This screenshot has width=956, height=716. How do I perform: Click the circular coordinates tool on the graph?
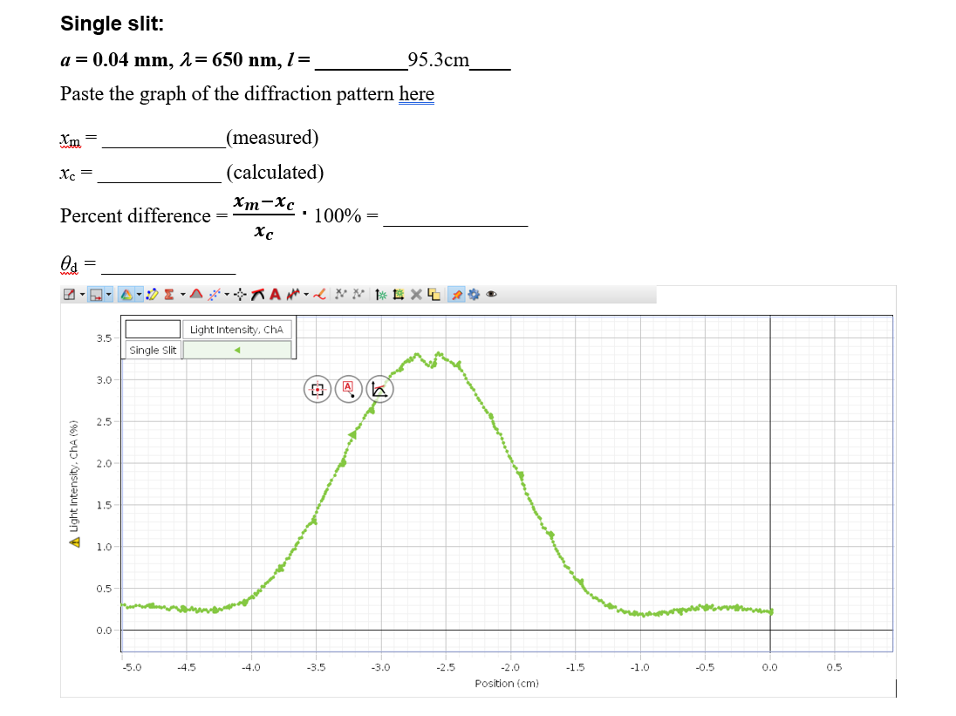point(317,389)
